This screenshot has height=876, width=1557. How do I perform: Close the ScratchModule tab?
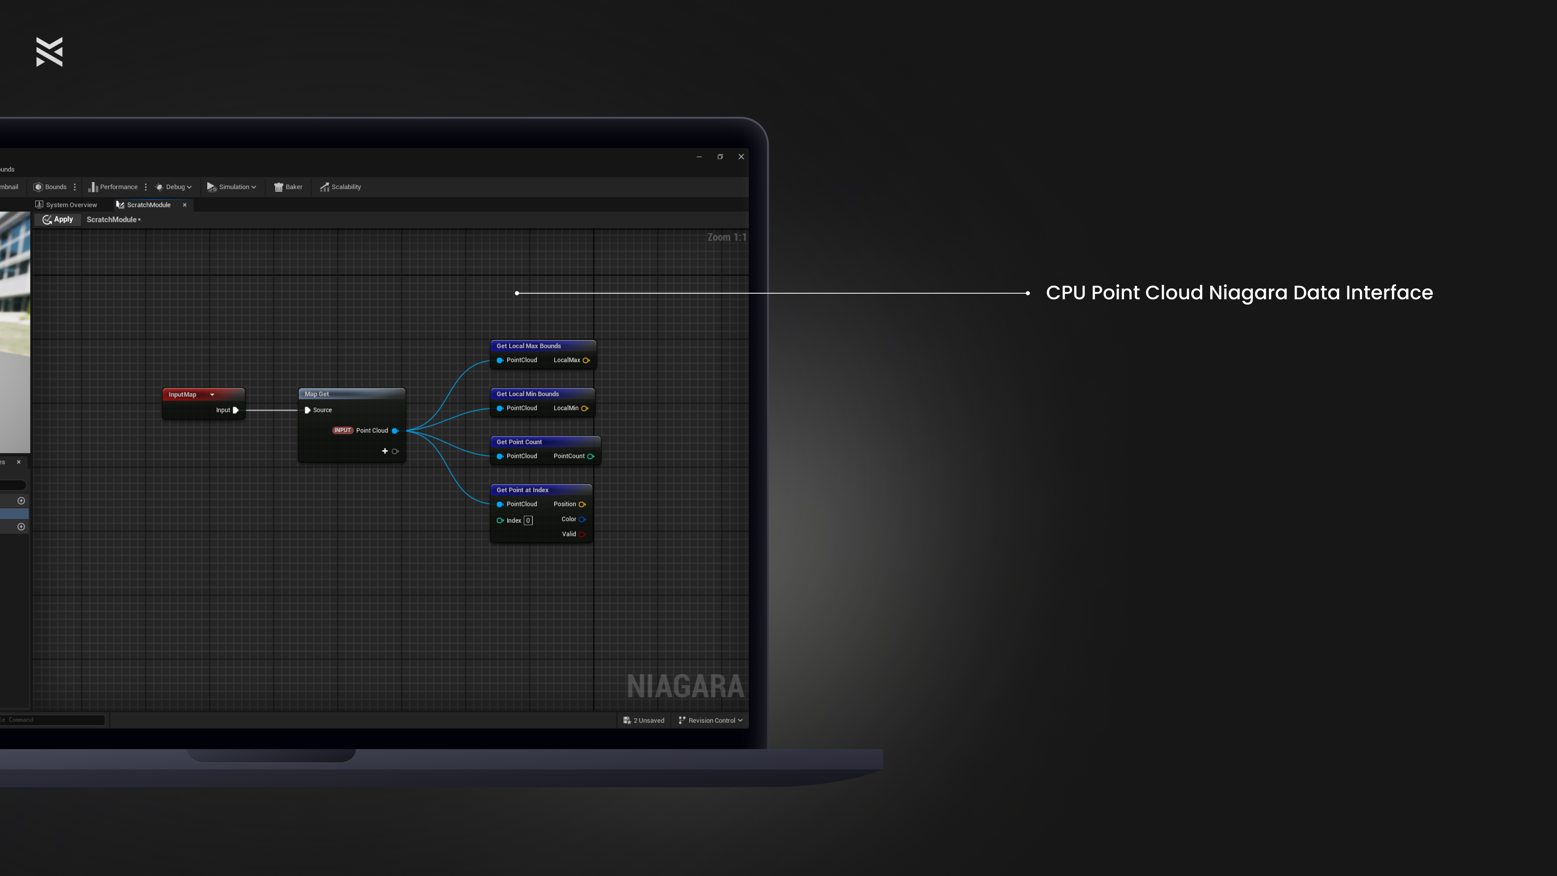click(184, 205)
